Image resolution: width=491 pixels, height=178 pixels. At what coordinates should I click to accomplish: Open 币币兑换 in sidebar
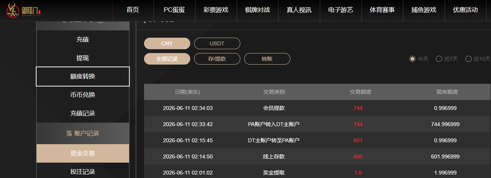click(x=83, y=95)
